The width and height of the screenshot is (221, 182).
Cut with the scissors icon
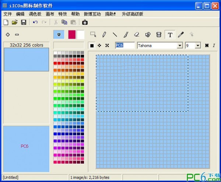pyautogui.click(x=56, y=22)
